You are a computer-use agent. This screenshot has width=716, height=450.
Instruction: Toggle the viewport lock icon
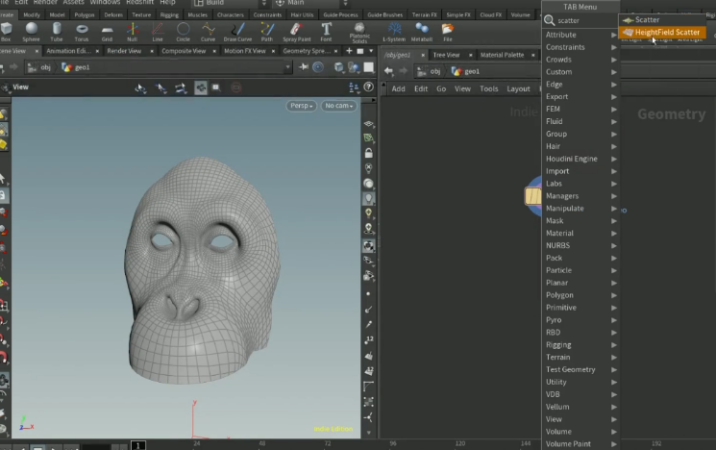[x=369, y=153]
